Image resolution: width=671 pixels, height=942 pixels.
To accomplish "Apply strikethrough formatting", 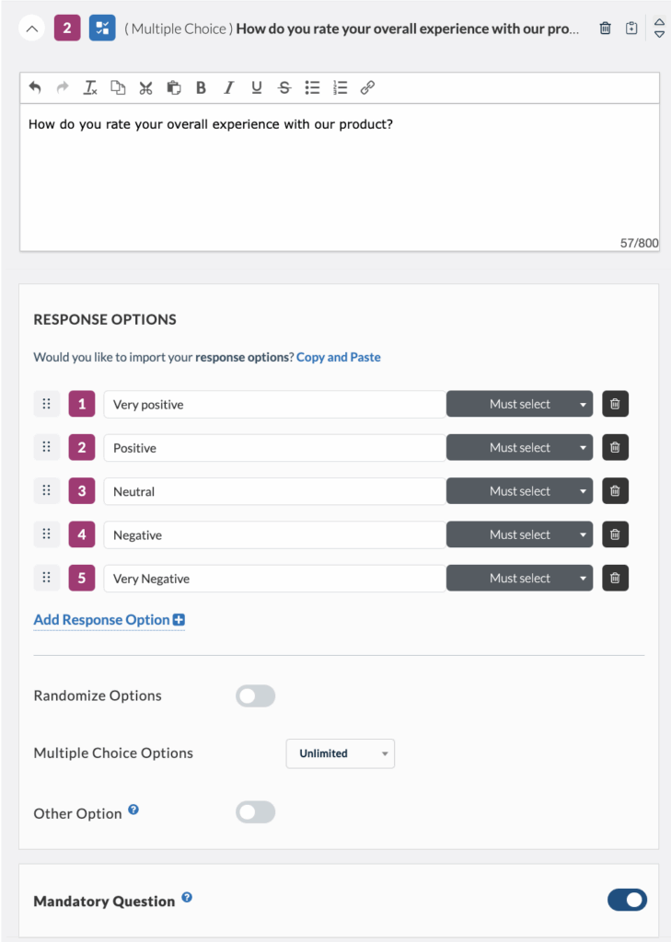I will click(284, 87).
